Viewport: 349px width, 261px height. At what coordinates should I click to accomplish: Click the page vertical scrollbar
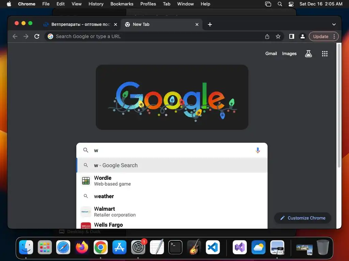coord(339,105)
